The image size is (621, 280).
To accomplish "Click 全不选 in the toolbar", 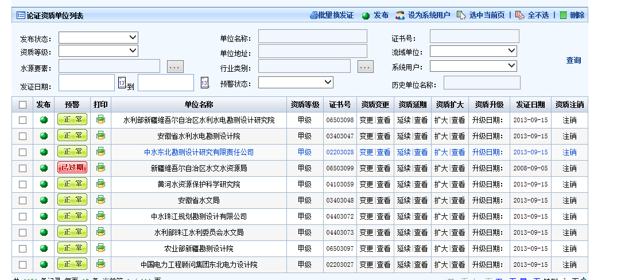I will [x=538, y=15].
